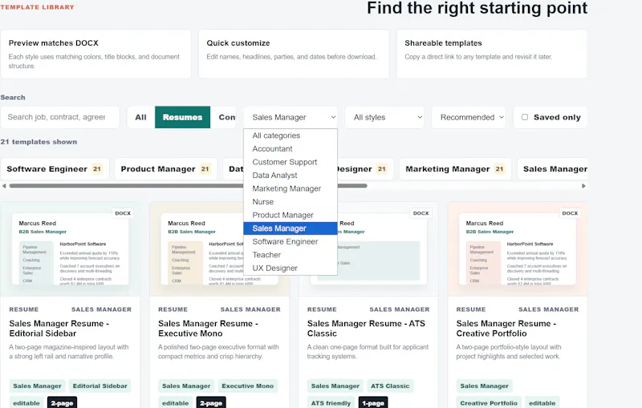Switch to the Resumes tab

pos(183,117)
